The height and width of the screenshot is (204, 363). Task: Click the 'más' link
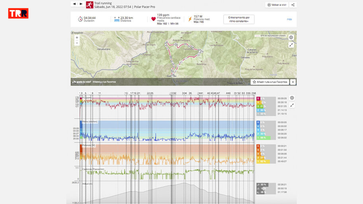click(289, 19)
